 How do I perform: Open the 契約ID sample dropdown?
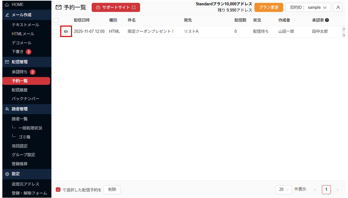308,7
